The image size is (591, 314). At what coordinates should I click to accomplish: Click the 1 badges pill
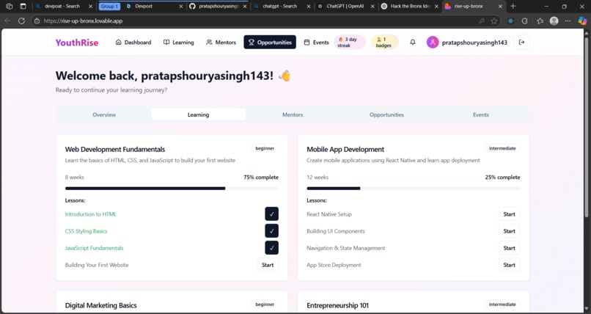click(385, 43)
